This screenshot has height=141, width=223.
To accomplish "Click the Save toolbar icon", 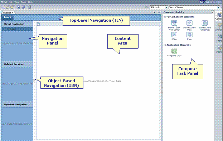I will tap(19, 7).
